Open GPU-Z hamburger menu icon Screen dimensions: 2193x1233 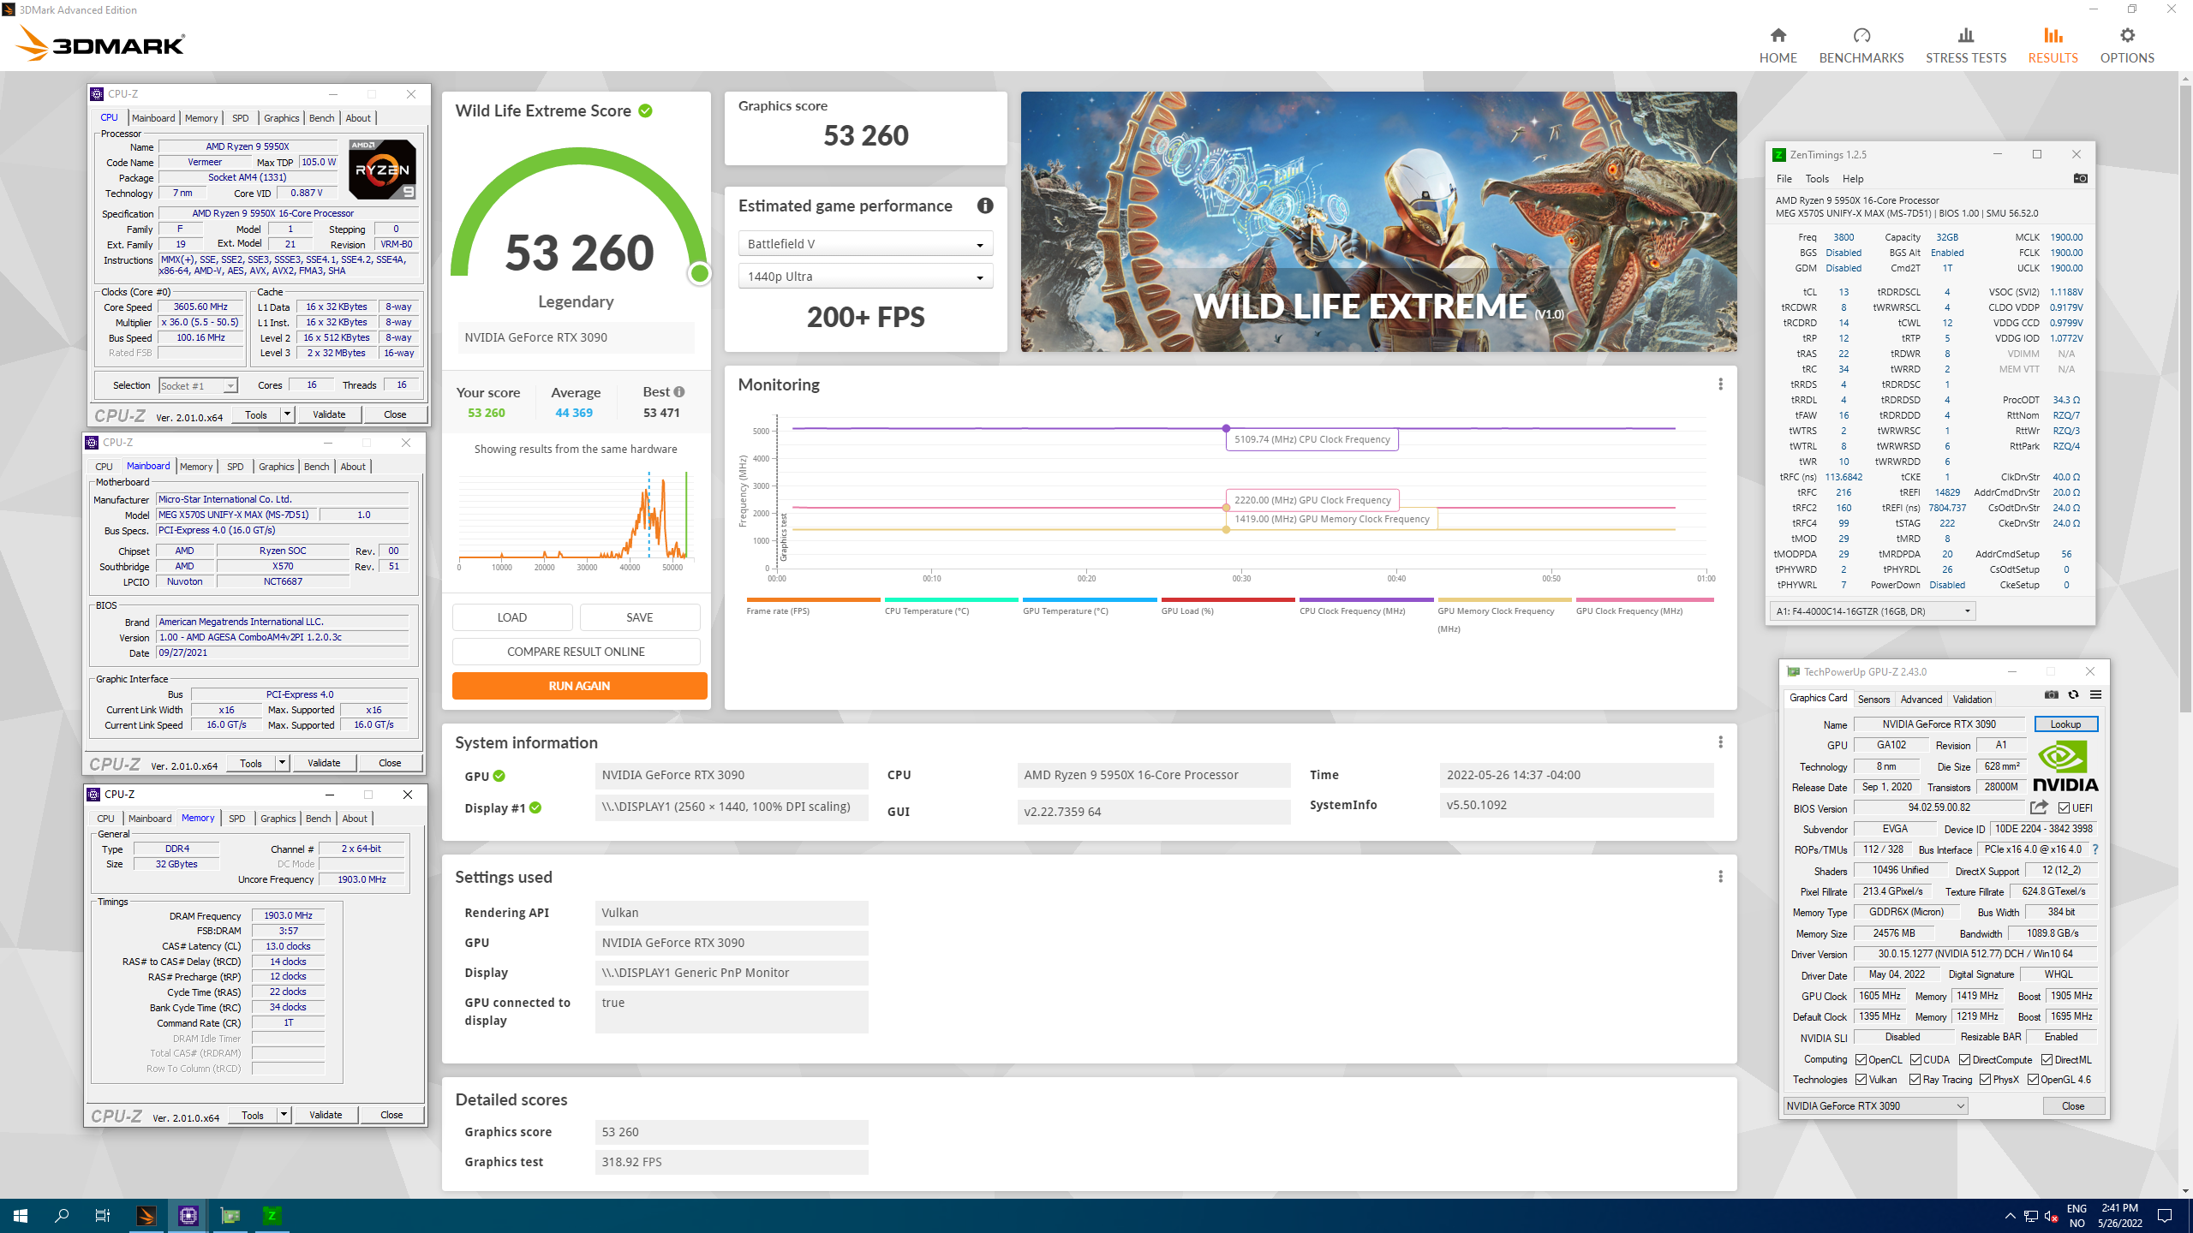(2095, 695)
